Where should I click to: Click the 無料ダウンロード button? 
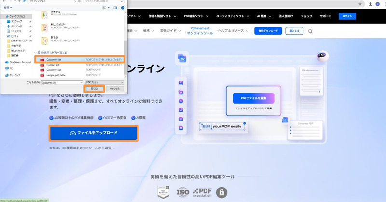pyautogui.click(x=268, y=31)
